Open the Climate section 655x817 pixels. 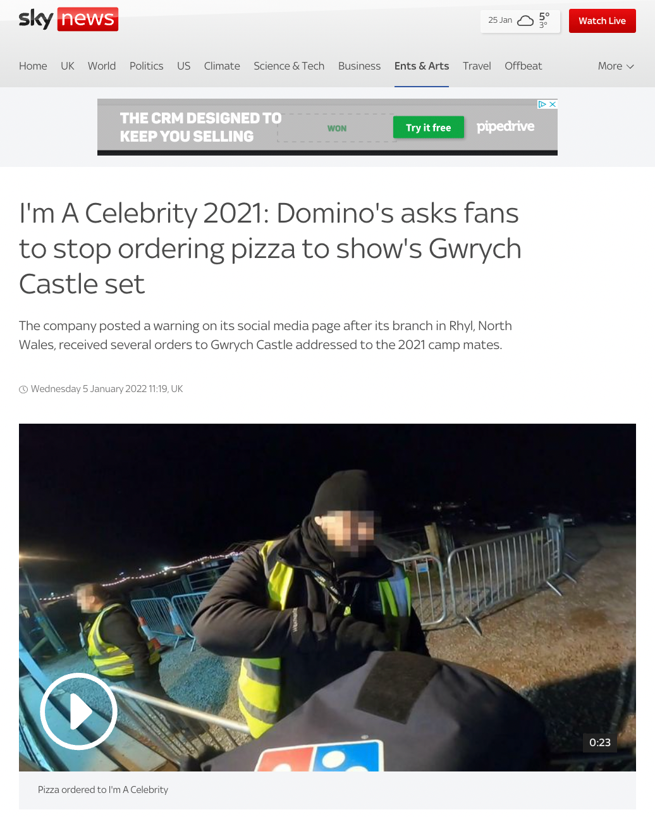coord(222,66)
